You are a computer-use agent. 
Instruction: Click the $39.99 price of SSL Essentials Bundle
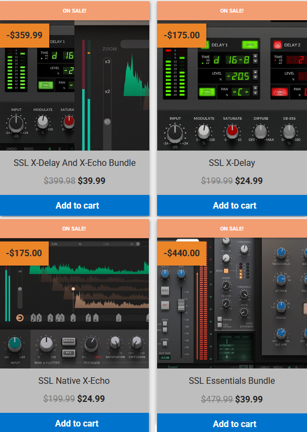249,399
